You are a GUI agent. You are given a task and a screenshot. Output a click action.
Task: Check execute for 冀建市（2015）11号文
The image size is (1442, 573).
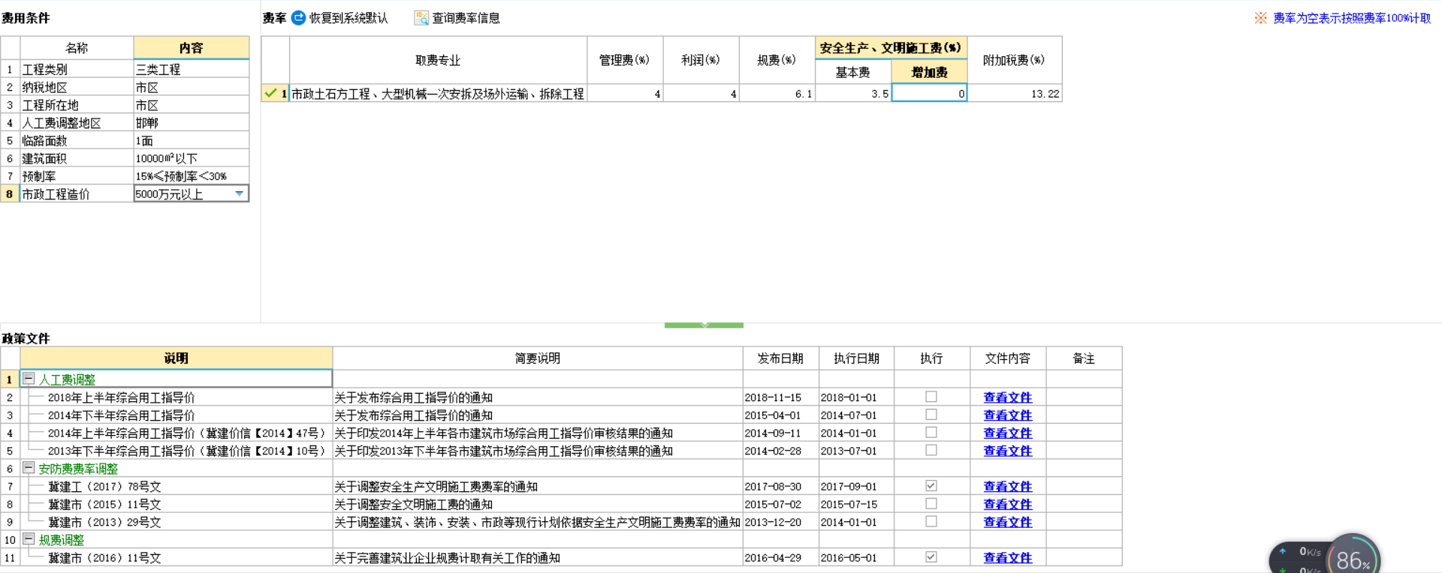(931, 504)
